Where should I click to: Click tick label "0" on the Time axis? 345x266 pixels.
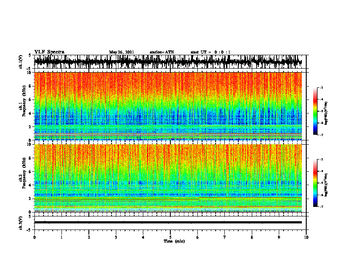[x=34, y=237]
